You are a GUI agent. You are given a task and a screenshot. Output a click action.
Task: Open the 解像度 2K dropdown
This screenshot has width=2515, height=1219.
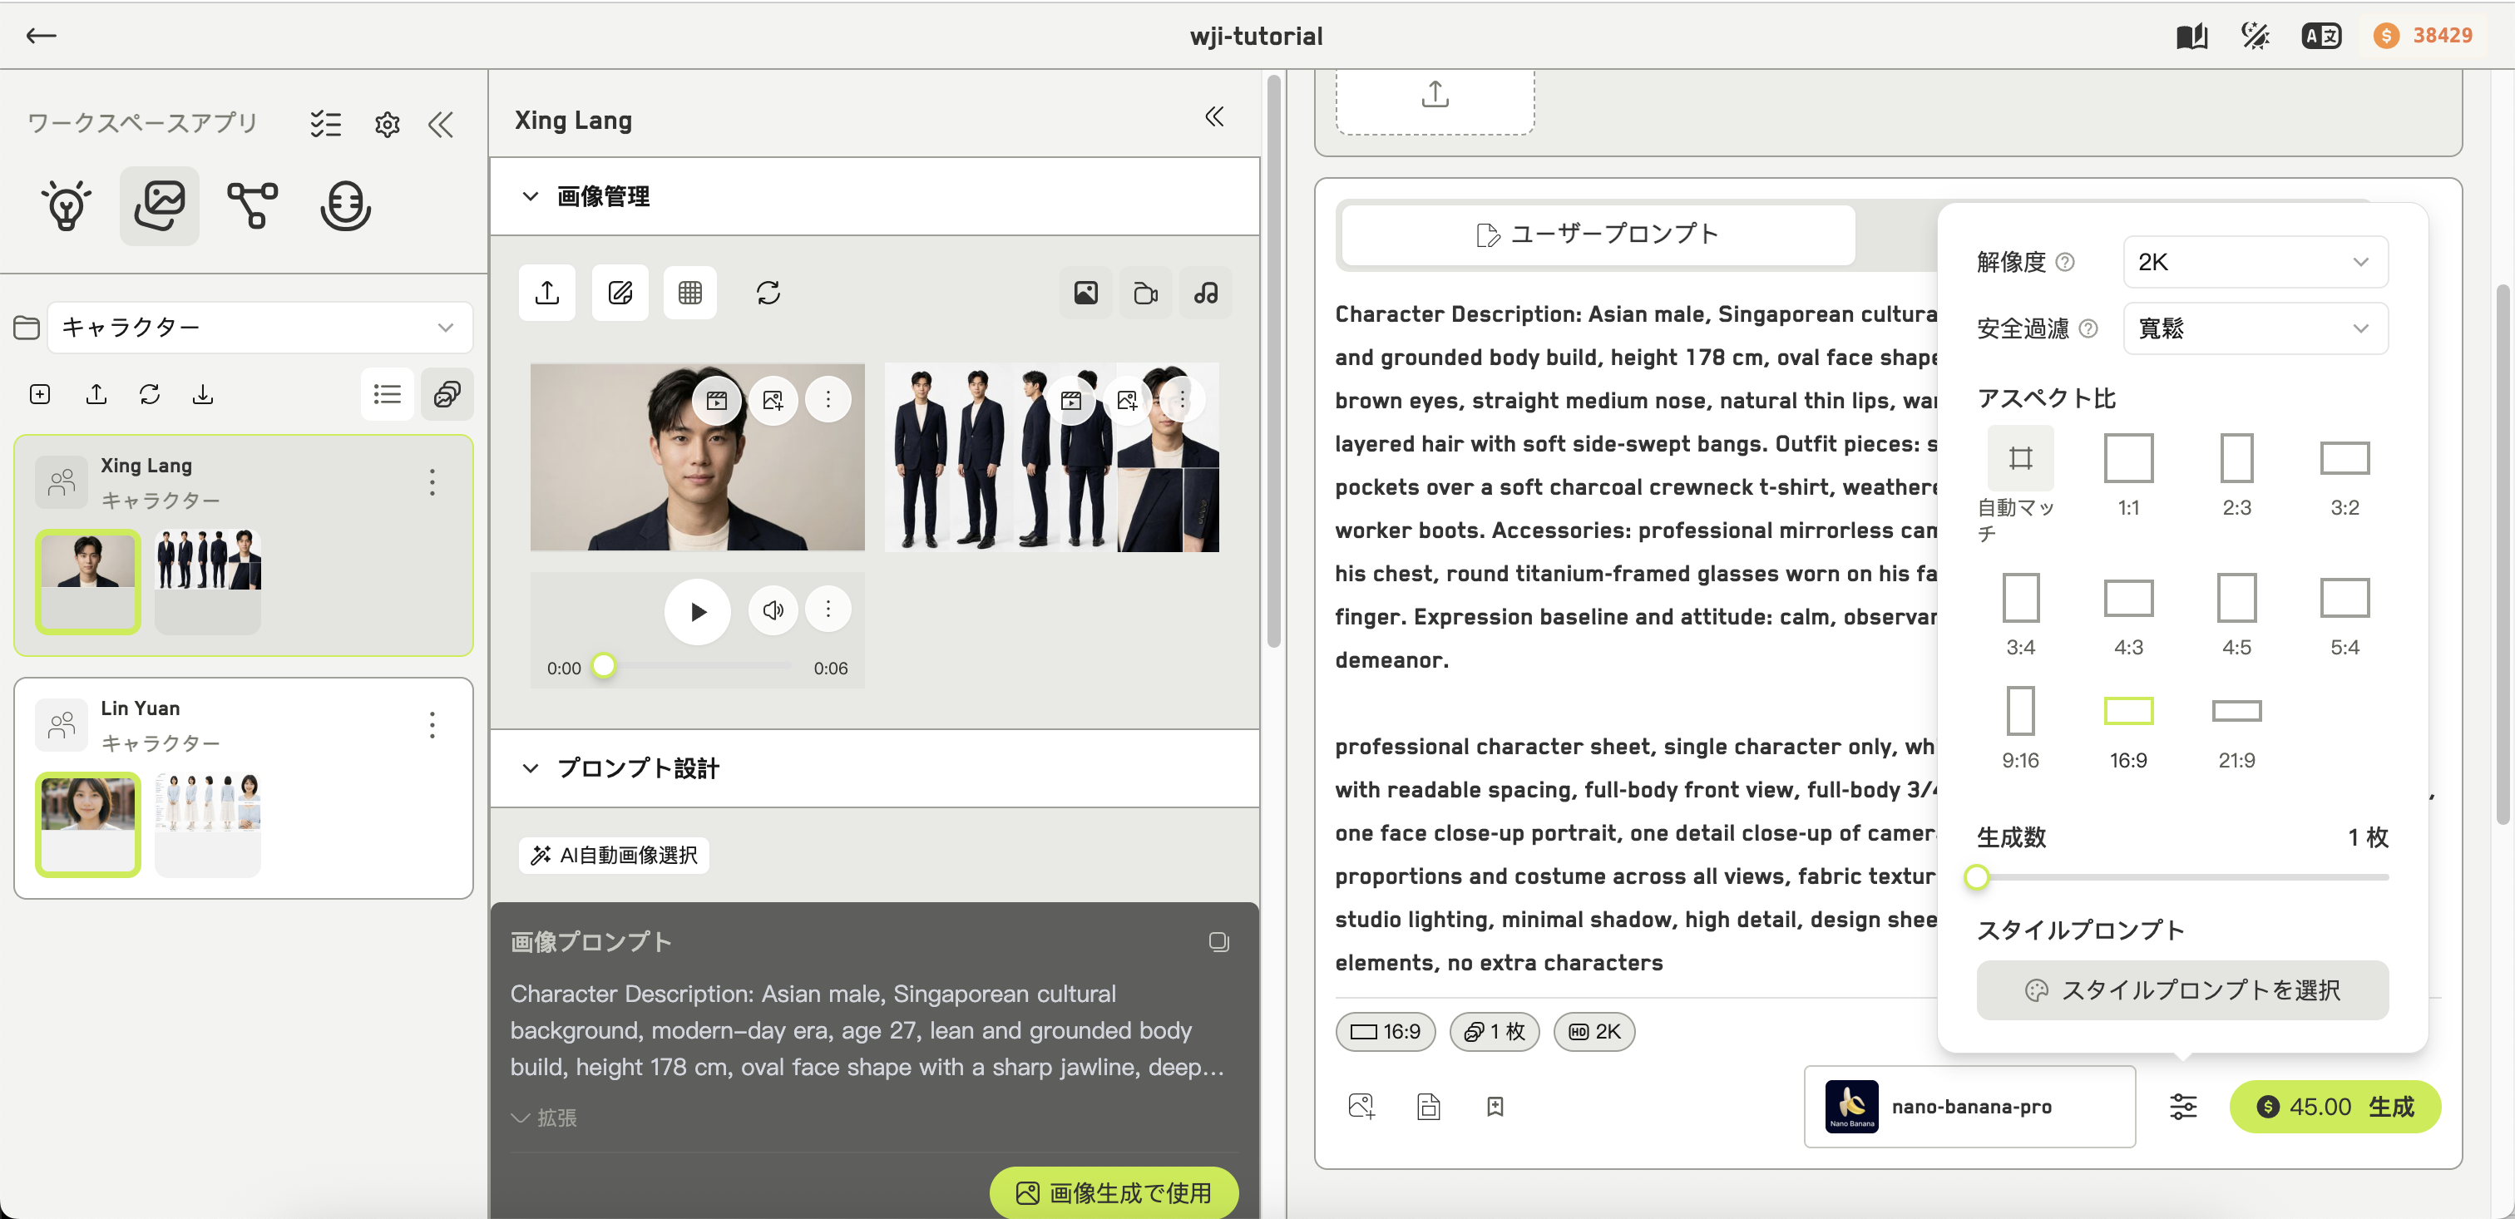click(x=2256, y=262)
